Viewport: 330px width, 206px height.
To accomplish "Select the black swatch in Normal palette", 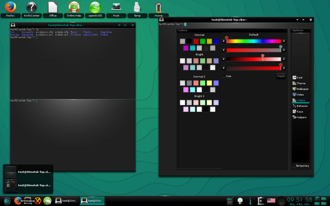I will click(189, 41).
